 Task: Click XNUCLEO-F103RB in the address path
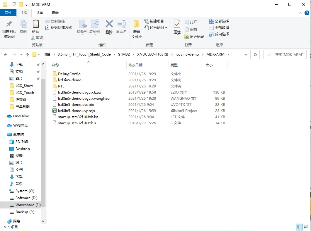click(152, 54)
